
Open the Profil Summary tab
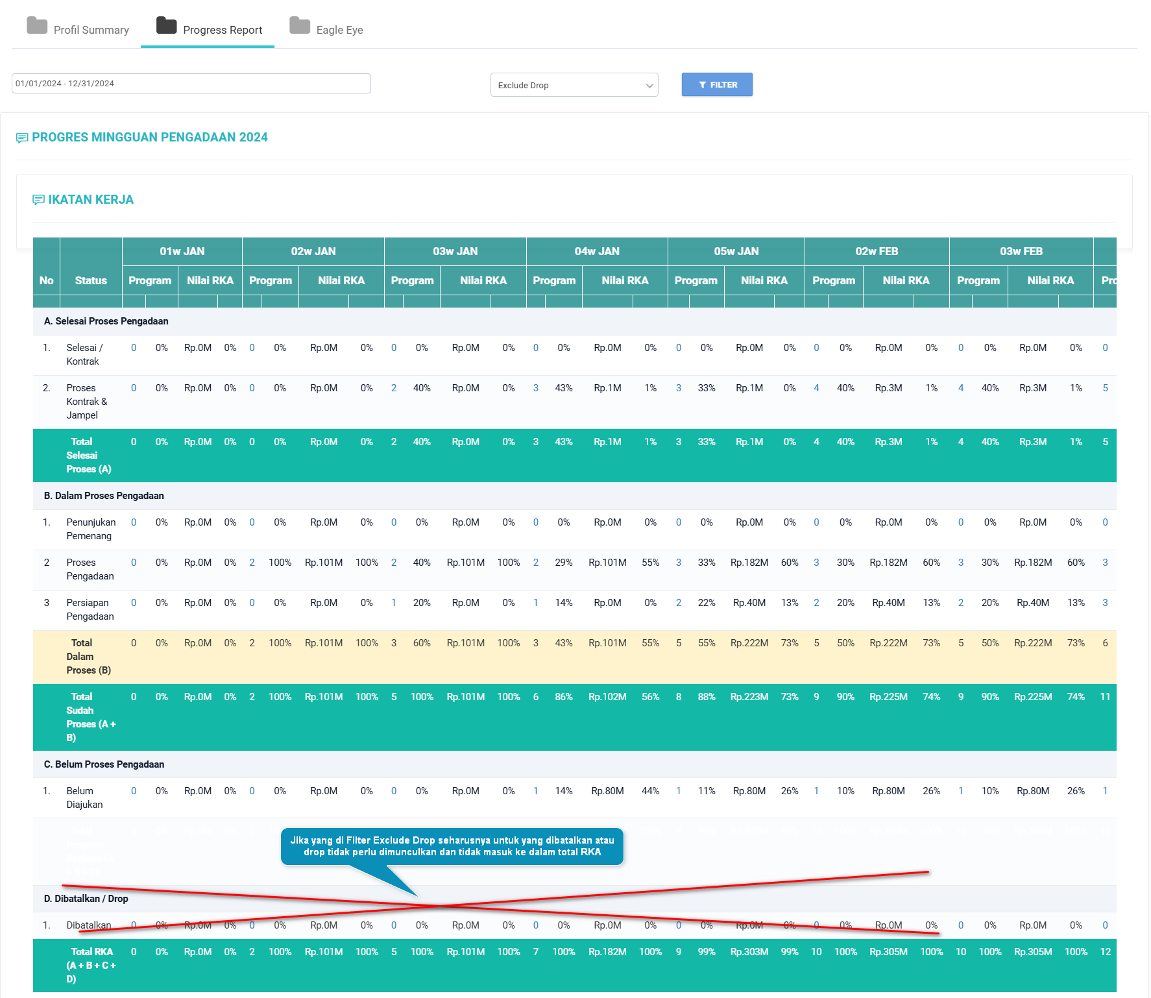pos(91,30)
